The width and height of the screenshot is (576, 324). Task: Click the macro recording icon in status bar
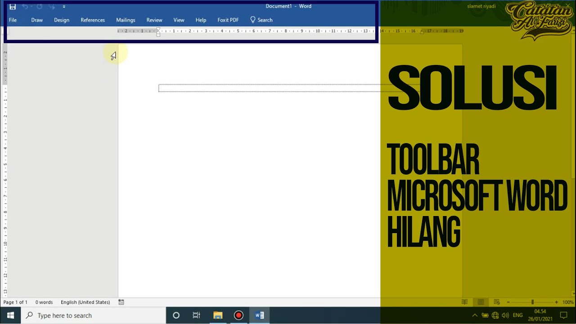pos(121,302)
